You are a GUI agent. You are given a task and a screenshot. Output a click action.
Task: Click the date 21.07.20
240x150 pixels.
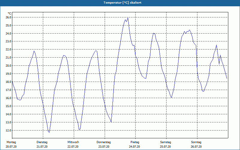tap(42, 147)
